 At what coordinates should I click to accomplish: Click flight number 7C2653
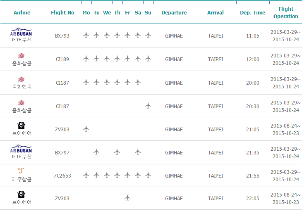point(62,176)
